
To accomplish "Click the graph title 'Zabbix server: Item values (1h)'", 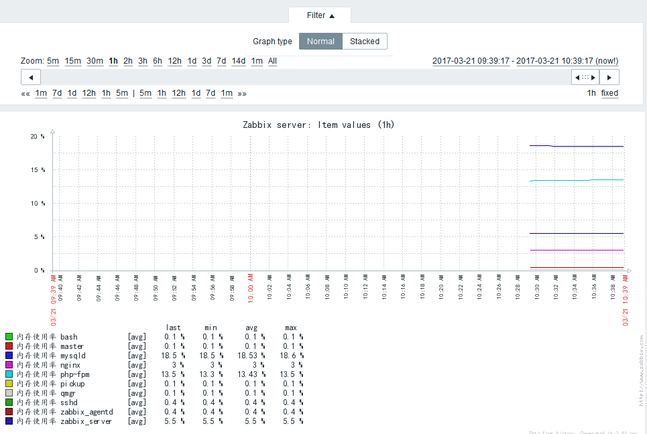I will coord(318,125).
